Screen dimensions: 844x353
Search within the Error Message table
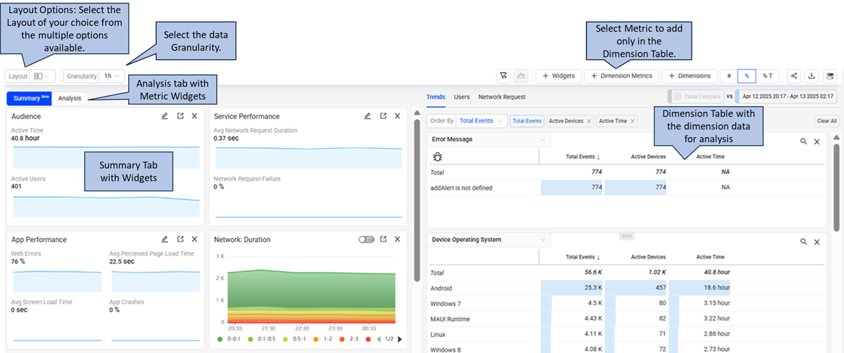803,141
